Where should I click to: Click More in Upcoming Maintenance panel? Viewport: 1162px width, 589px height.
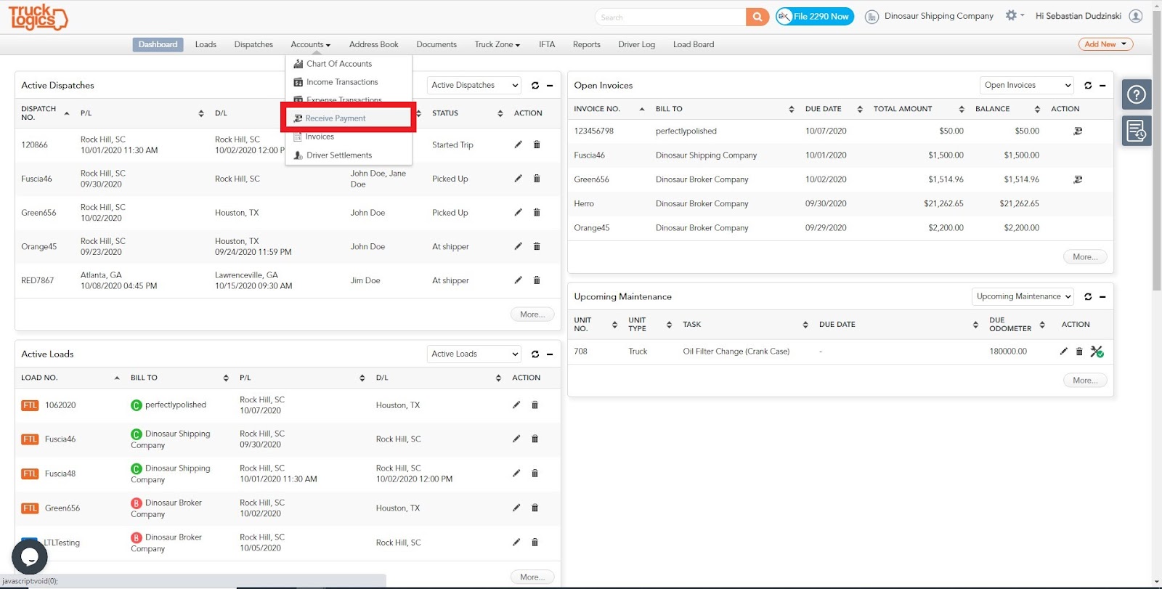point(1085,381)
